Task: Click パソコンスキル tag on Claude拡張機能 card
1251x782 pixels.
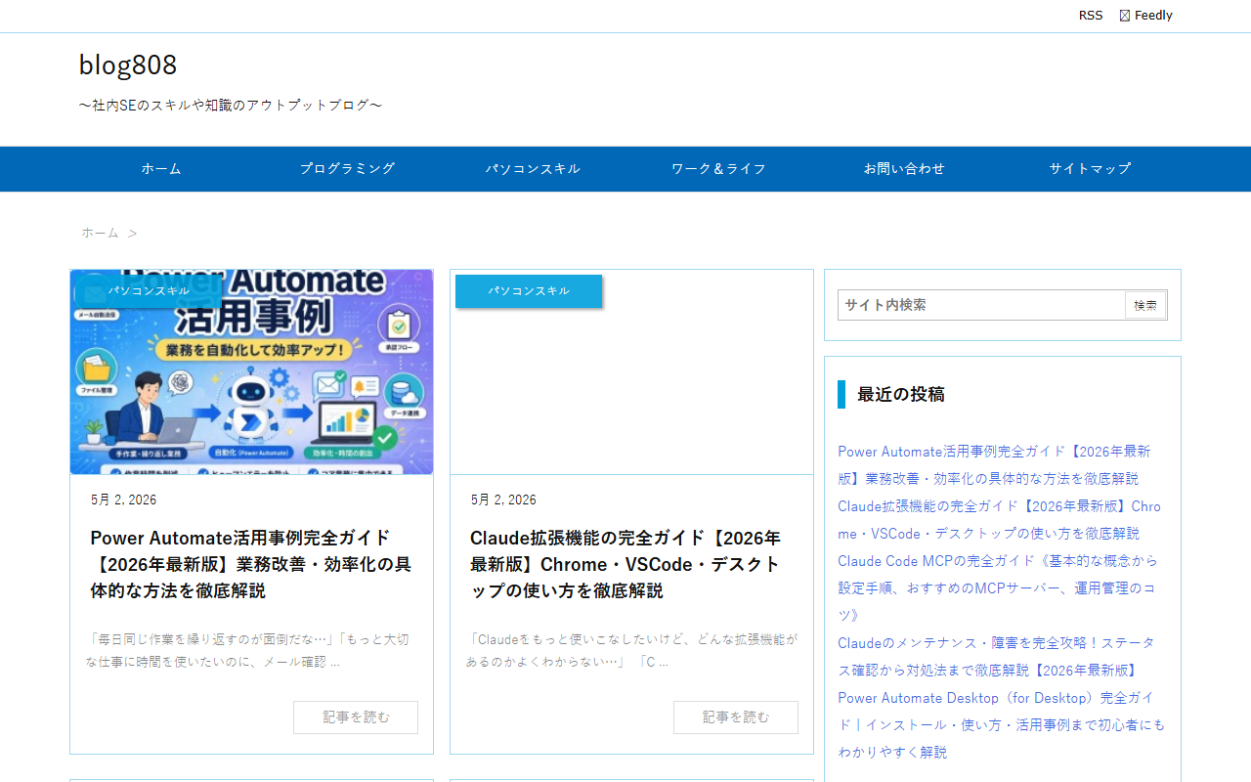Action: click(x=529, y=291)
